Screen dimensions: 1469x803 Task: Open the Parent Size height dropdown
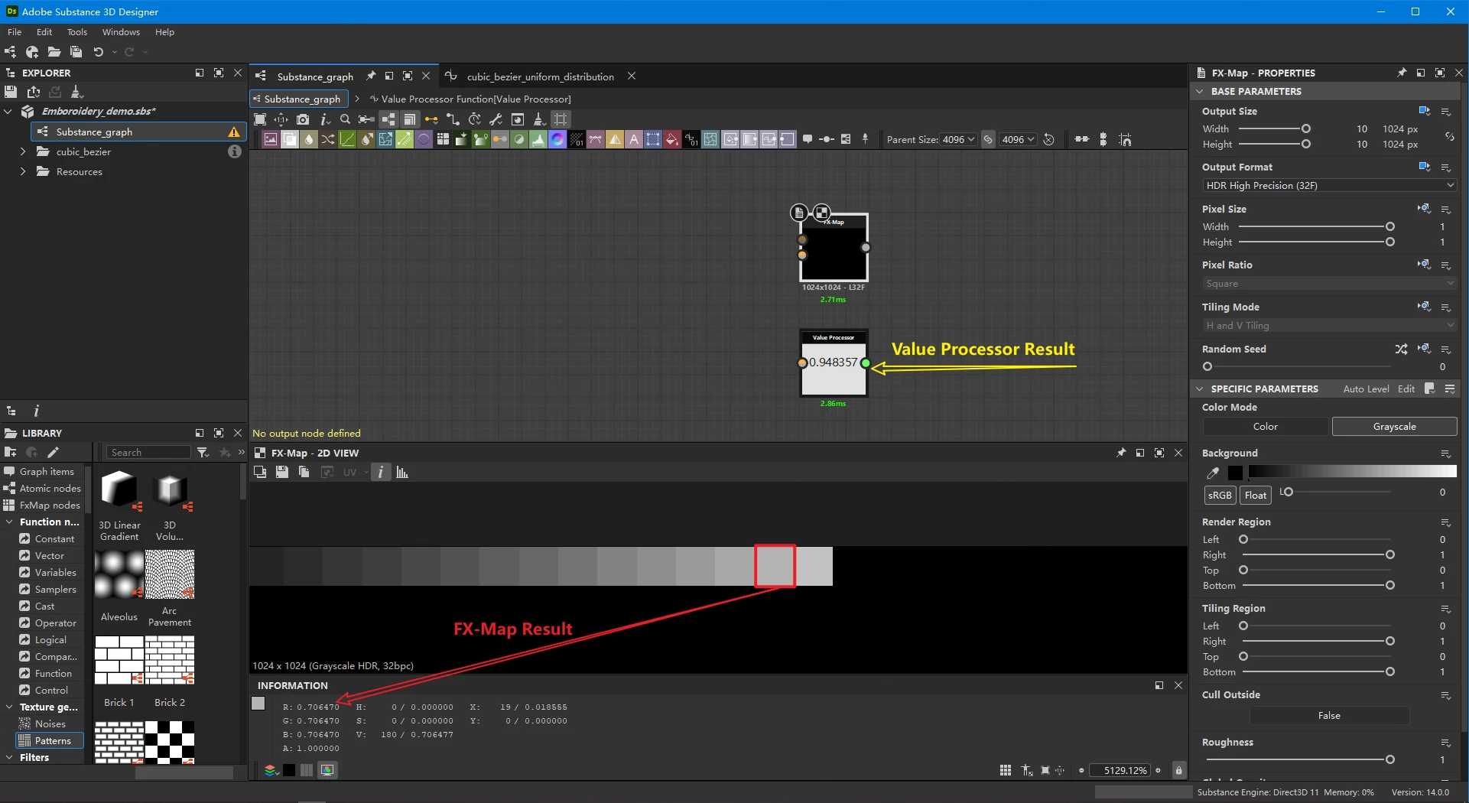pos(1019,139)
